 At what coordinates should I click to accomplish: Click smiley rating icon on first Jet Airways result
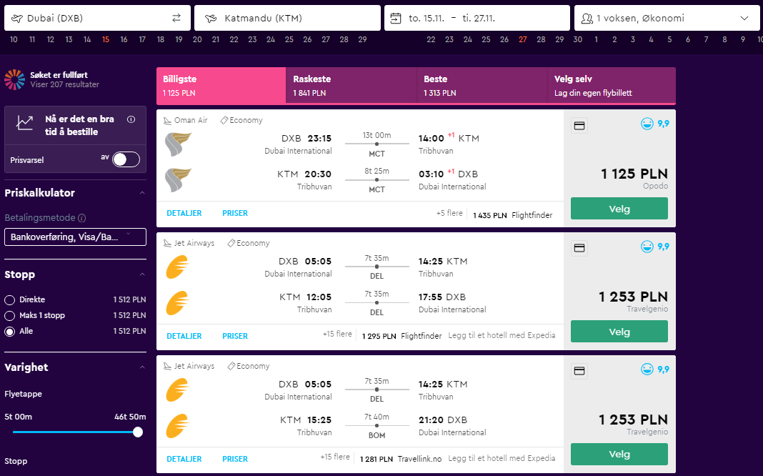pos(647,247)
